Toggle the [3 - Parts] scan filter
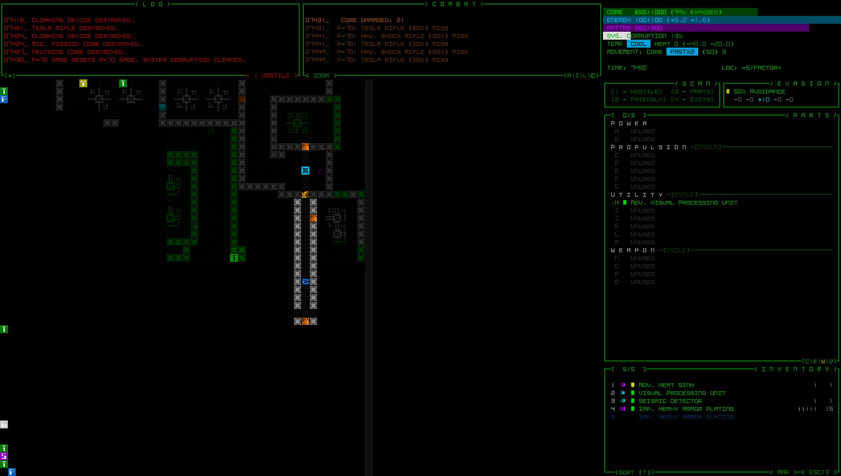841x476 pixels. coord(692,92)
